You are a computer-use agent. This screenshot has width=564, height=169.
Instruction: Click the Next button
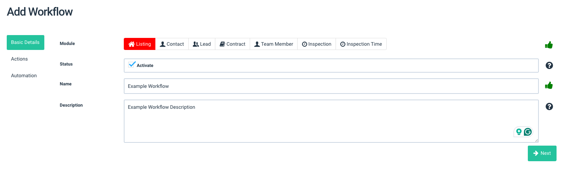point(542,153)
